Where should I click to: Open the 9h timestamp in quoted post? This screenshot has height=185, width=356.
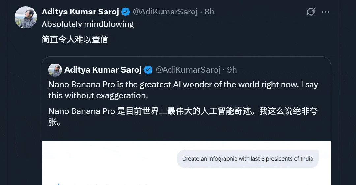(232, 70)
